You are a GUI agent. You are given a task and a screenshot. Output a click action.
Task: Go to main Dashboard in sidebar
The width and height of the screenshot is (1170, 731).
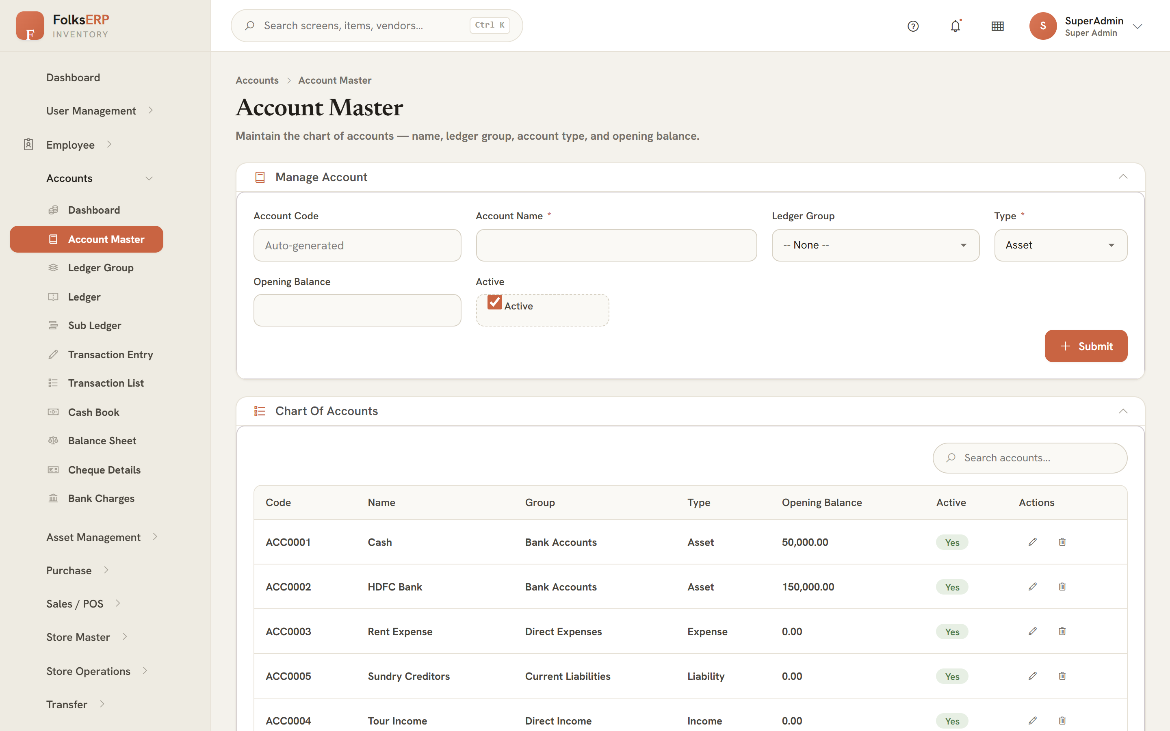tap(73, 77)
